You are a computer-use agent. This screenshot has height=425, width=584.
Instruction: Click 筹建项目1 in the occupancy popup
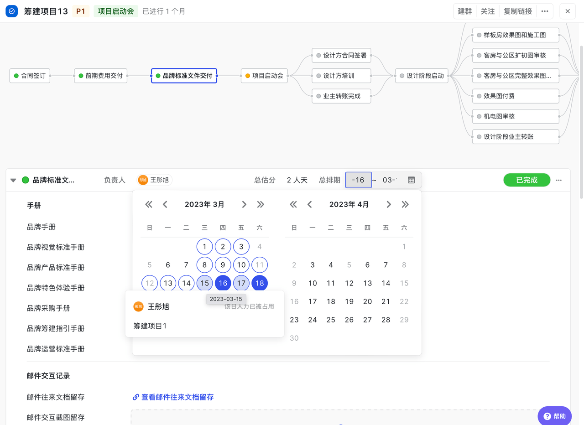150,326
